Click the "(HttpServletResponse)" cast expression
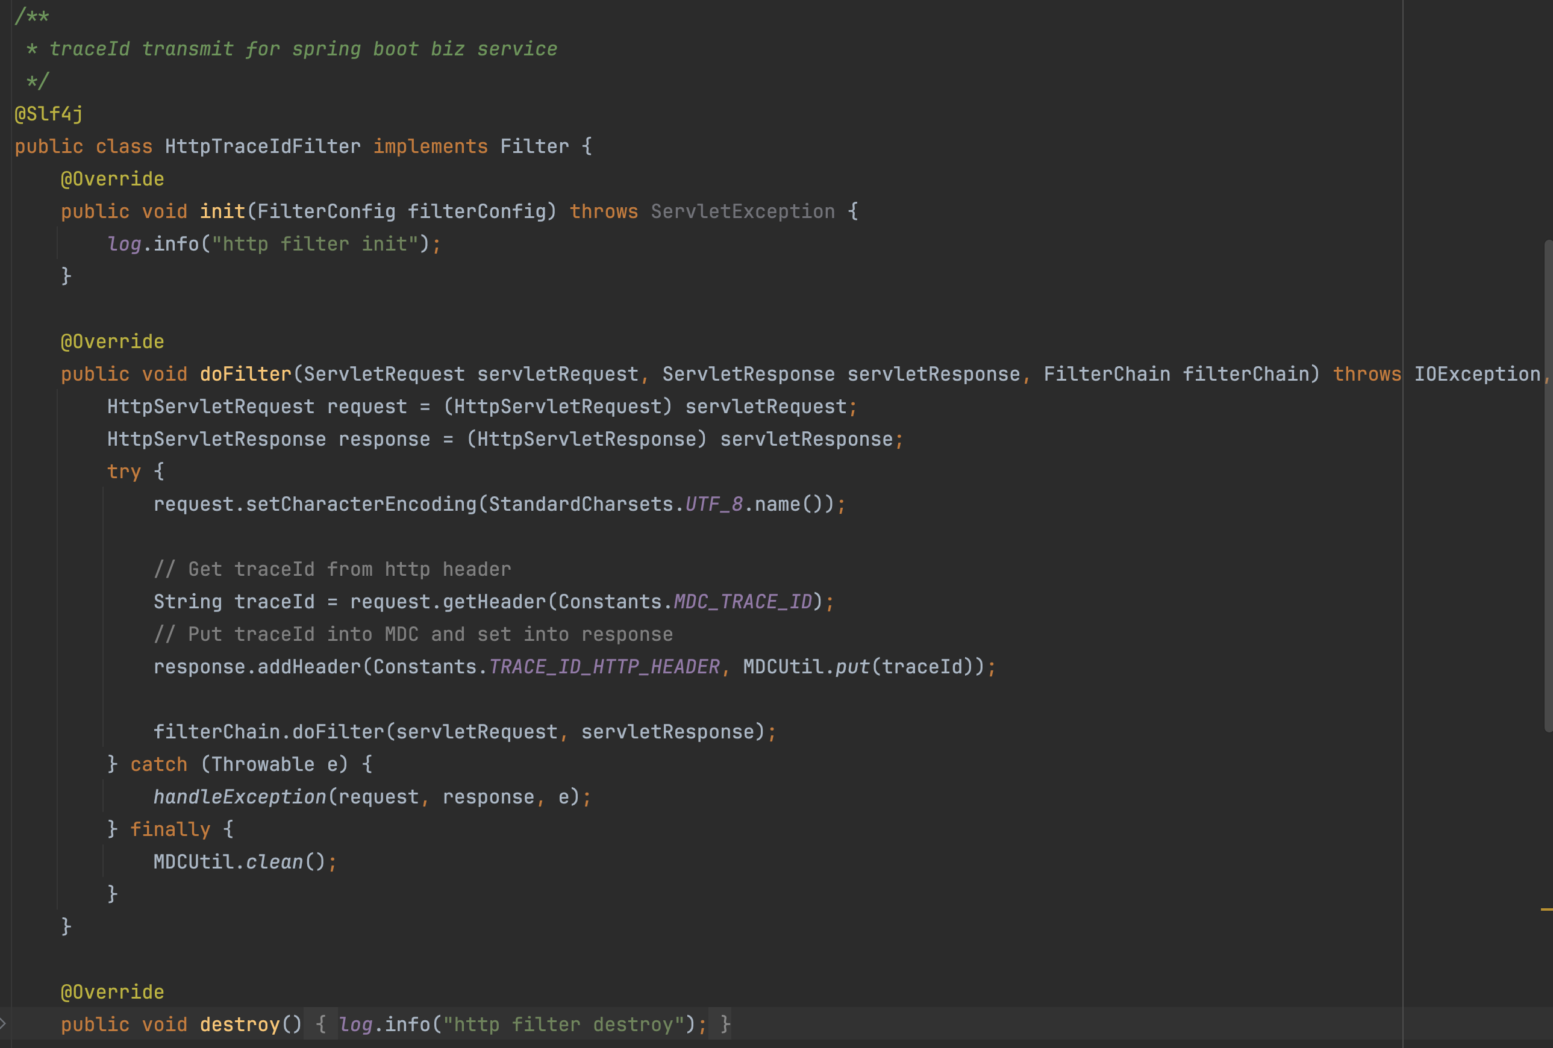Image resolution: width=1553 pixels, height=1048 pixels. 586,439
